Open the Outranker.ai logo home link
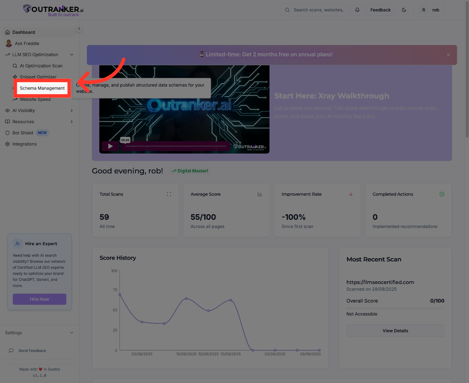Screen dimensions: 469x383 [x=53, y=10]
